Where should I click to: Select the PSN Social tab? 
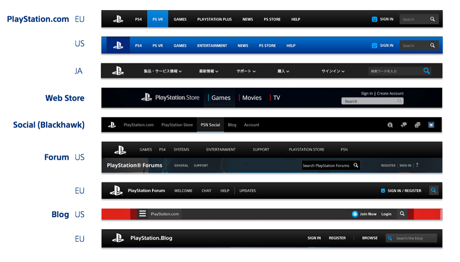point(210,125)
